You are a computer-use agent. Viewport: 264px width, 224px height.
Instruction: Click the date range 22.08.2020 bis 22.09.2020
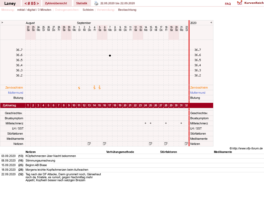118,3
